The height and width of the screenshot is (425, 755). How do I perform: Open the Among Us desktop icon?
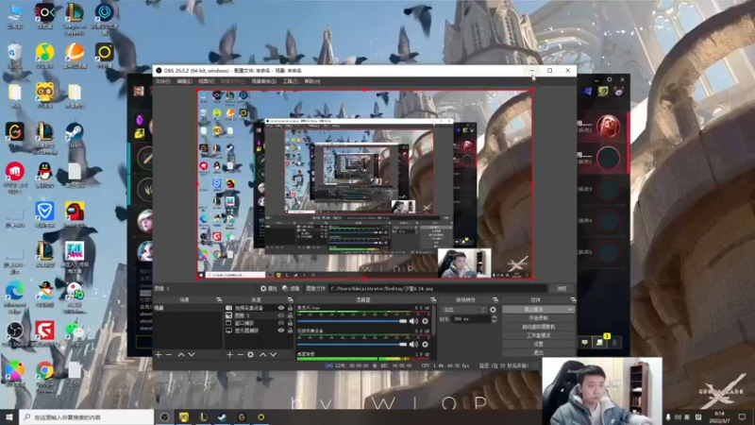tap(75, 214)
